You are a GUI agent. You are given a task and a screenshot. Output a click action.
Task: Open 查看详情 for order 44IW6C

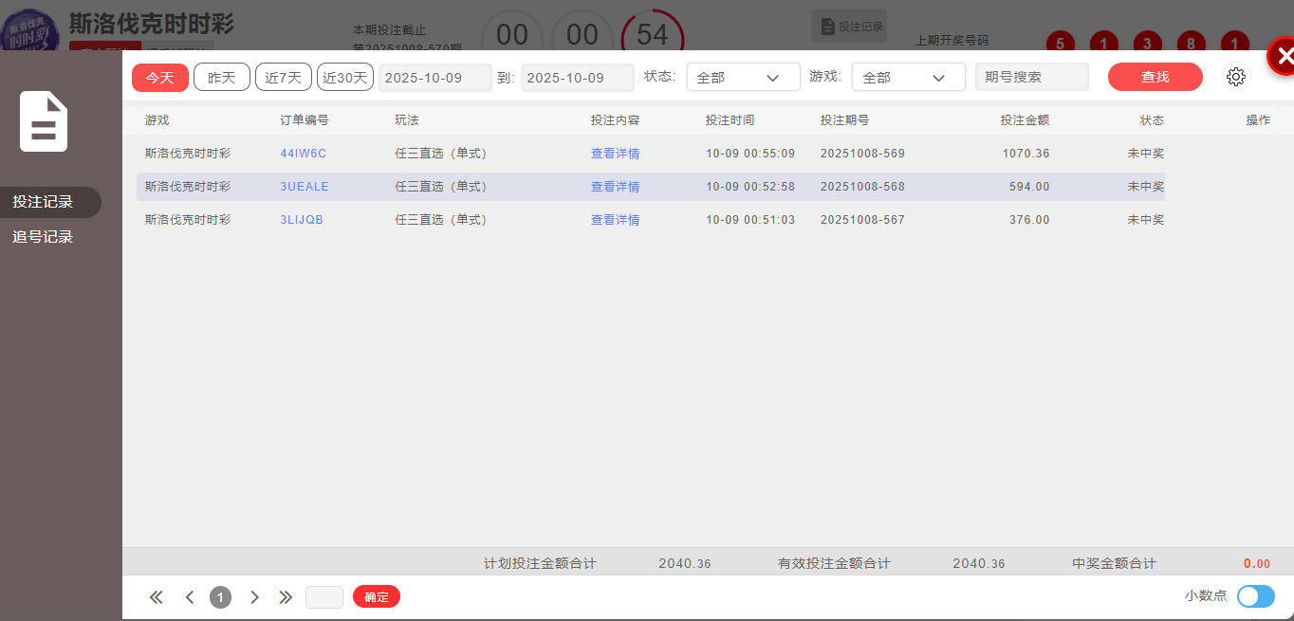pos(615,154)
